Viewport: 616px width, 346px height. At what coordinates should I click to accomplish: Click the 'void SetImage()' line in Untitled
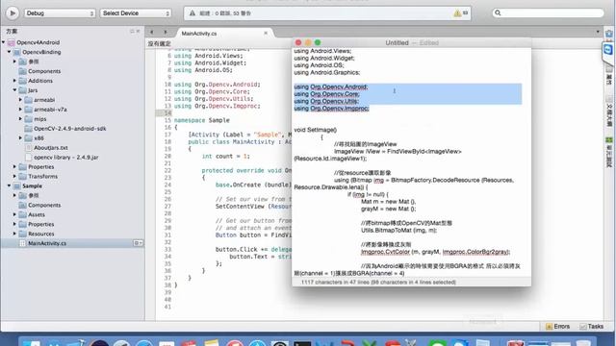[x=315, y=130]
